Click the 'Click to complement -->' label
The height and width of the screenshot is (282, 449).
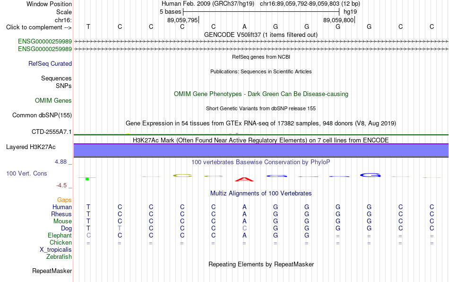pos(39,27)
